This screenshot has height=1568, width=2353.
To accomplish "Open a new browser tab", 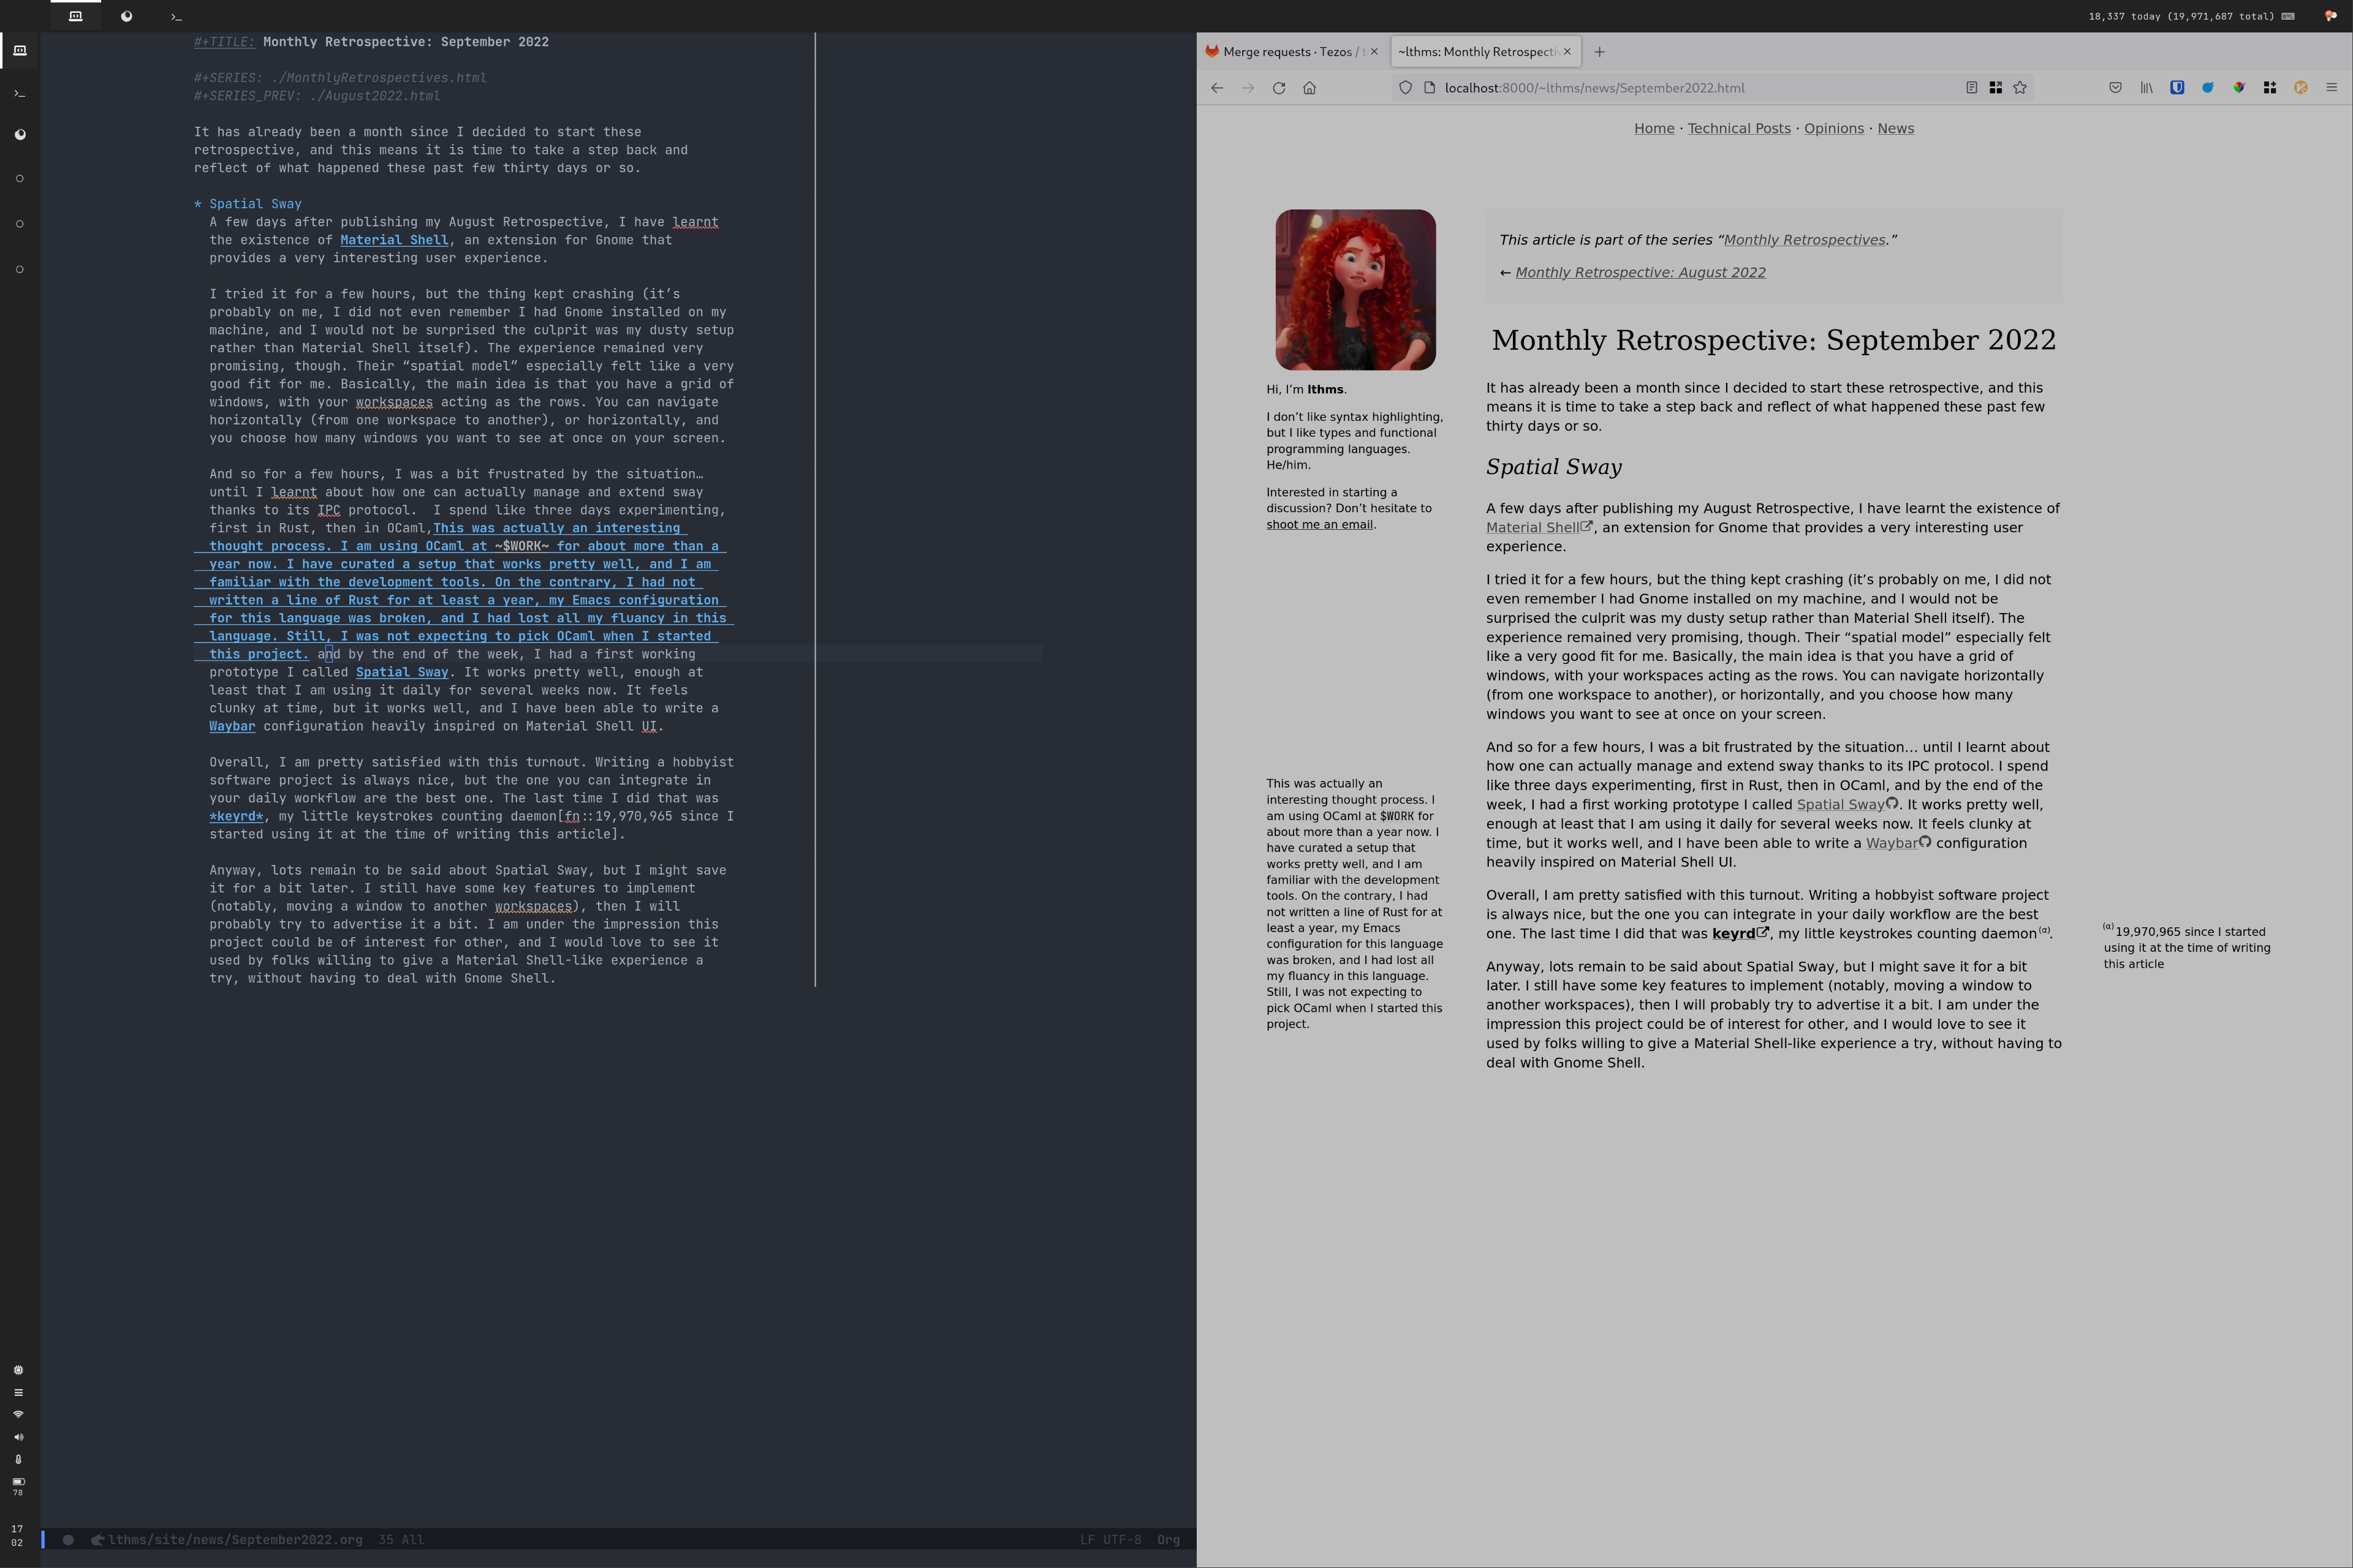I will [x=1599, y=52].
